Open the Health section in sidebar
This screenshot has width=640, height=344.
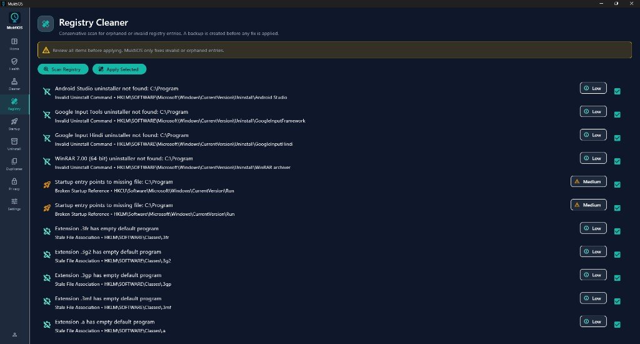click(14, 64)
